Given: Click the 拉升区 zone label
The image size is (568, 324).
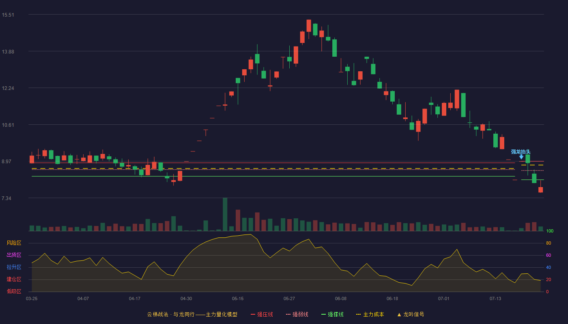Looking at the screenshot, I should coord(14,267).
